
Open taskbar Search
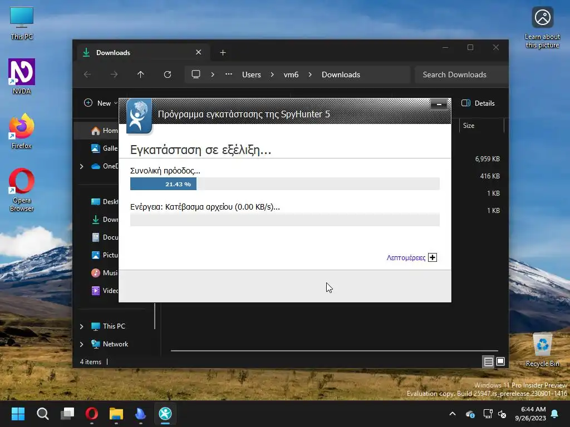42,414
